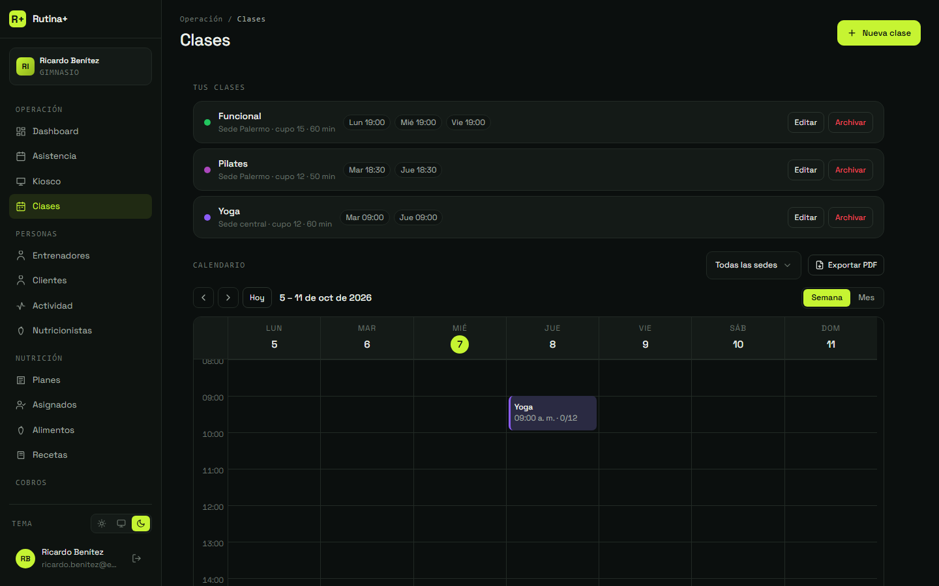Click the purple color dot of Pilates
The height and width of the screenshot is (586, 939).
(207, 170)
